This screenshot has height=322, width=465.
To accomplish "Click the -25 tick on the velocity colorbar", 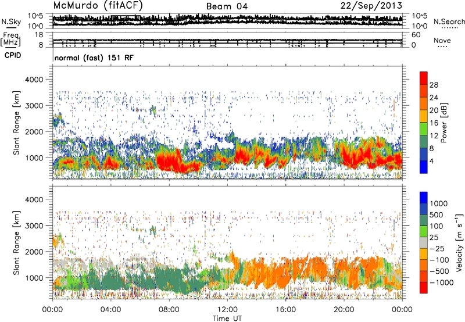I will (x=437, y=248).
